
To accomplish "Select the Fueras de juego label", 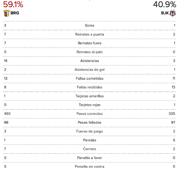I will pyautogui.click(x=89, y=131).
